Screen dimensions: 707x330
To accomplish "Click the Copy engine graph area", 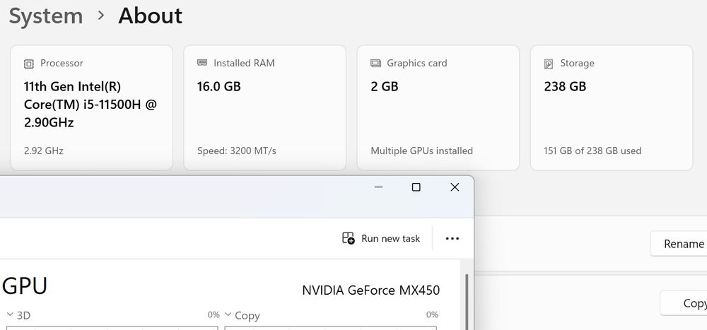I will (x=330, y=328).
